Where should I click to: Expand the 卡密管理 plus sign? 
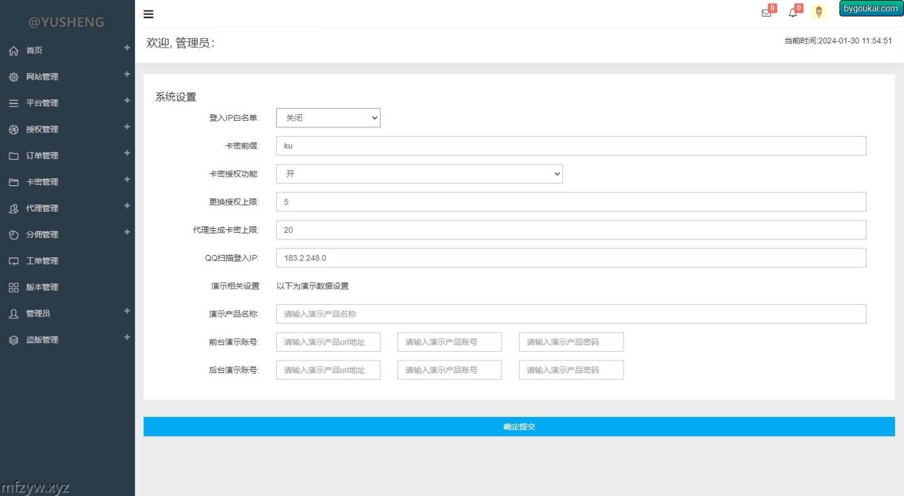127,179
